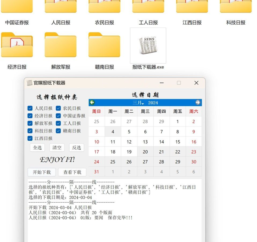Image resolution: width=257 pixels, height=242 pixels.
Task: Minimize the 官媒报纸下载器 window
Action: 162,83
